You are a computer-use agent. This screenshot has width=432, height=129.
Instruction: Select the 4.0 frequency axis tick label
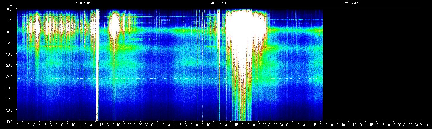pyautogui.click(x=10, y=20)
